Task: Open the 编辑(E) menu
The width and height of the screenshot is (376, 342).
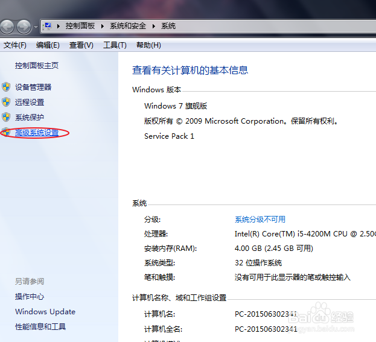Action: pos(48,45)
